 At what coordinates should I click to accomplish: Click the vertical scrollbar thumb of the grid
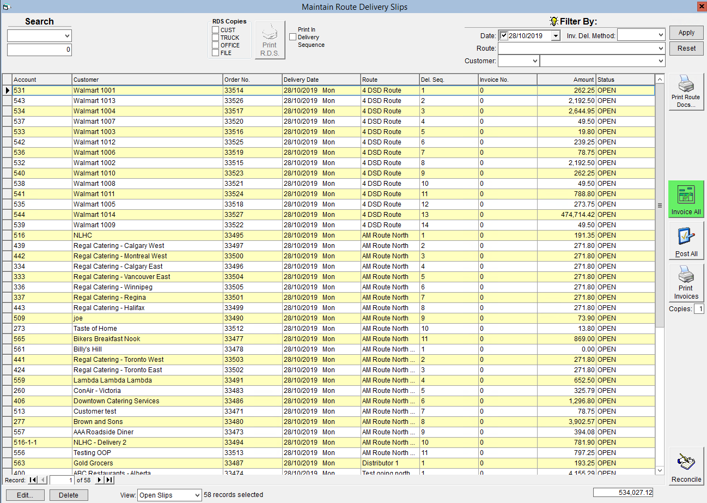[x=660, y=205]
